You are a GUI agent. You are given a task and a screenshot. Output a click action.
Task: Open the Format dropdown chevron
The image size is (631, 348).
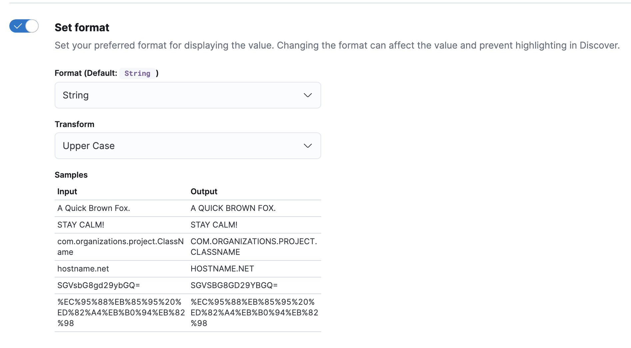[x=308, y=95]
